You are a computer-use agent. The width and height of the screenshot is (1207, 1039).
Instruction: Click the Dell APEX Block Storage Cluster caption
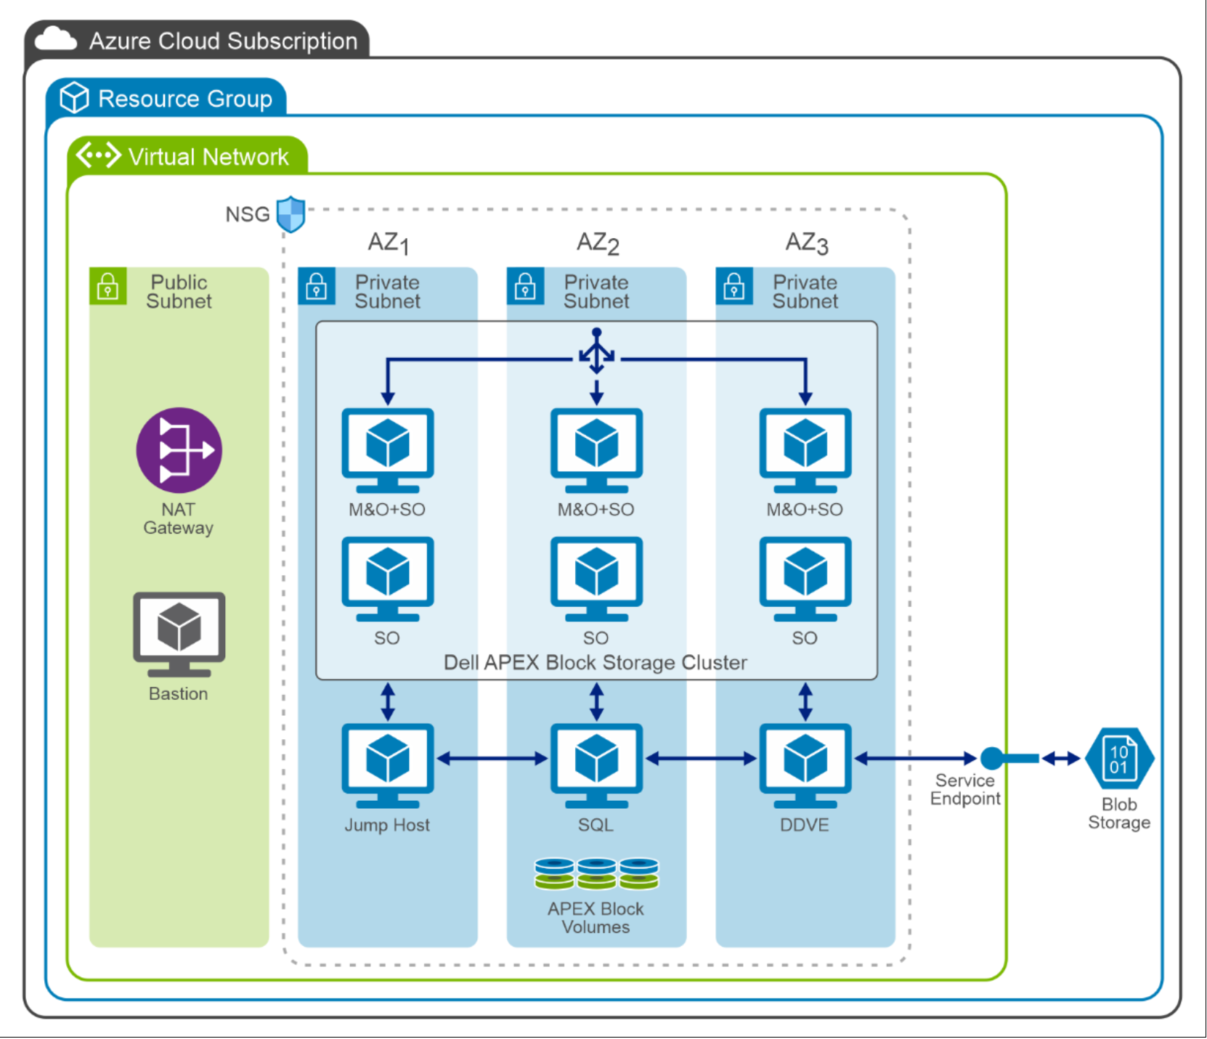[x=596, y=662]
